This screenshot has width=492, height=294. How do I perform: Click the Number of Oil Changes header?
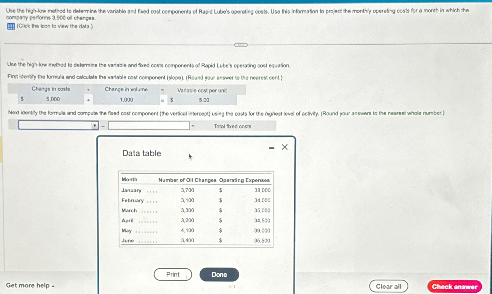(x=188, y=180)
